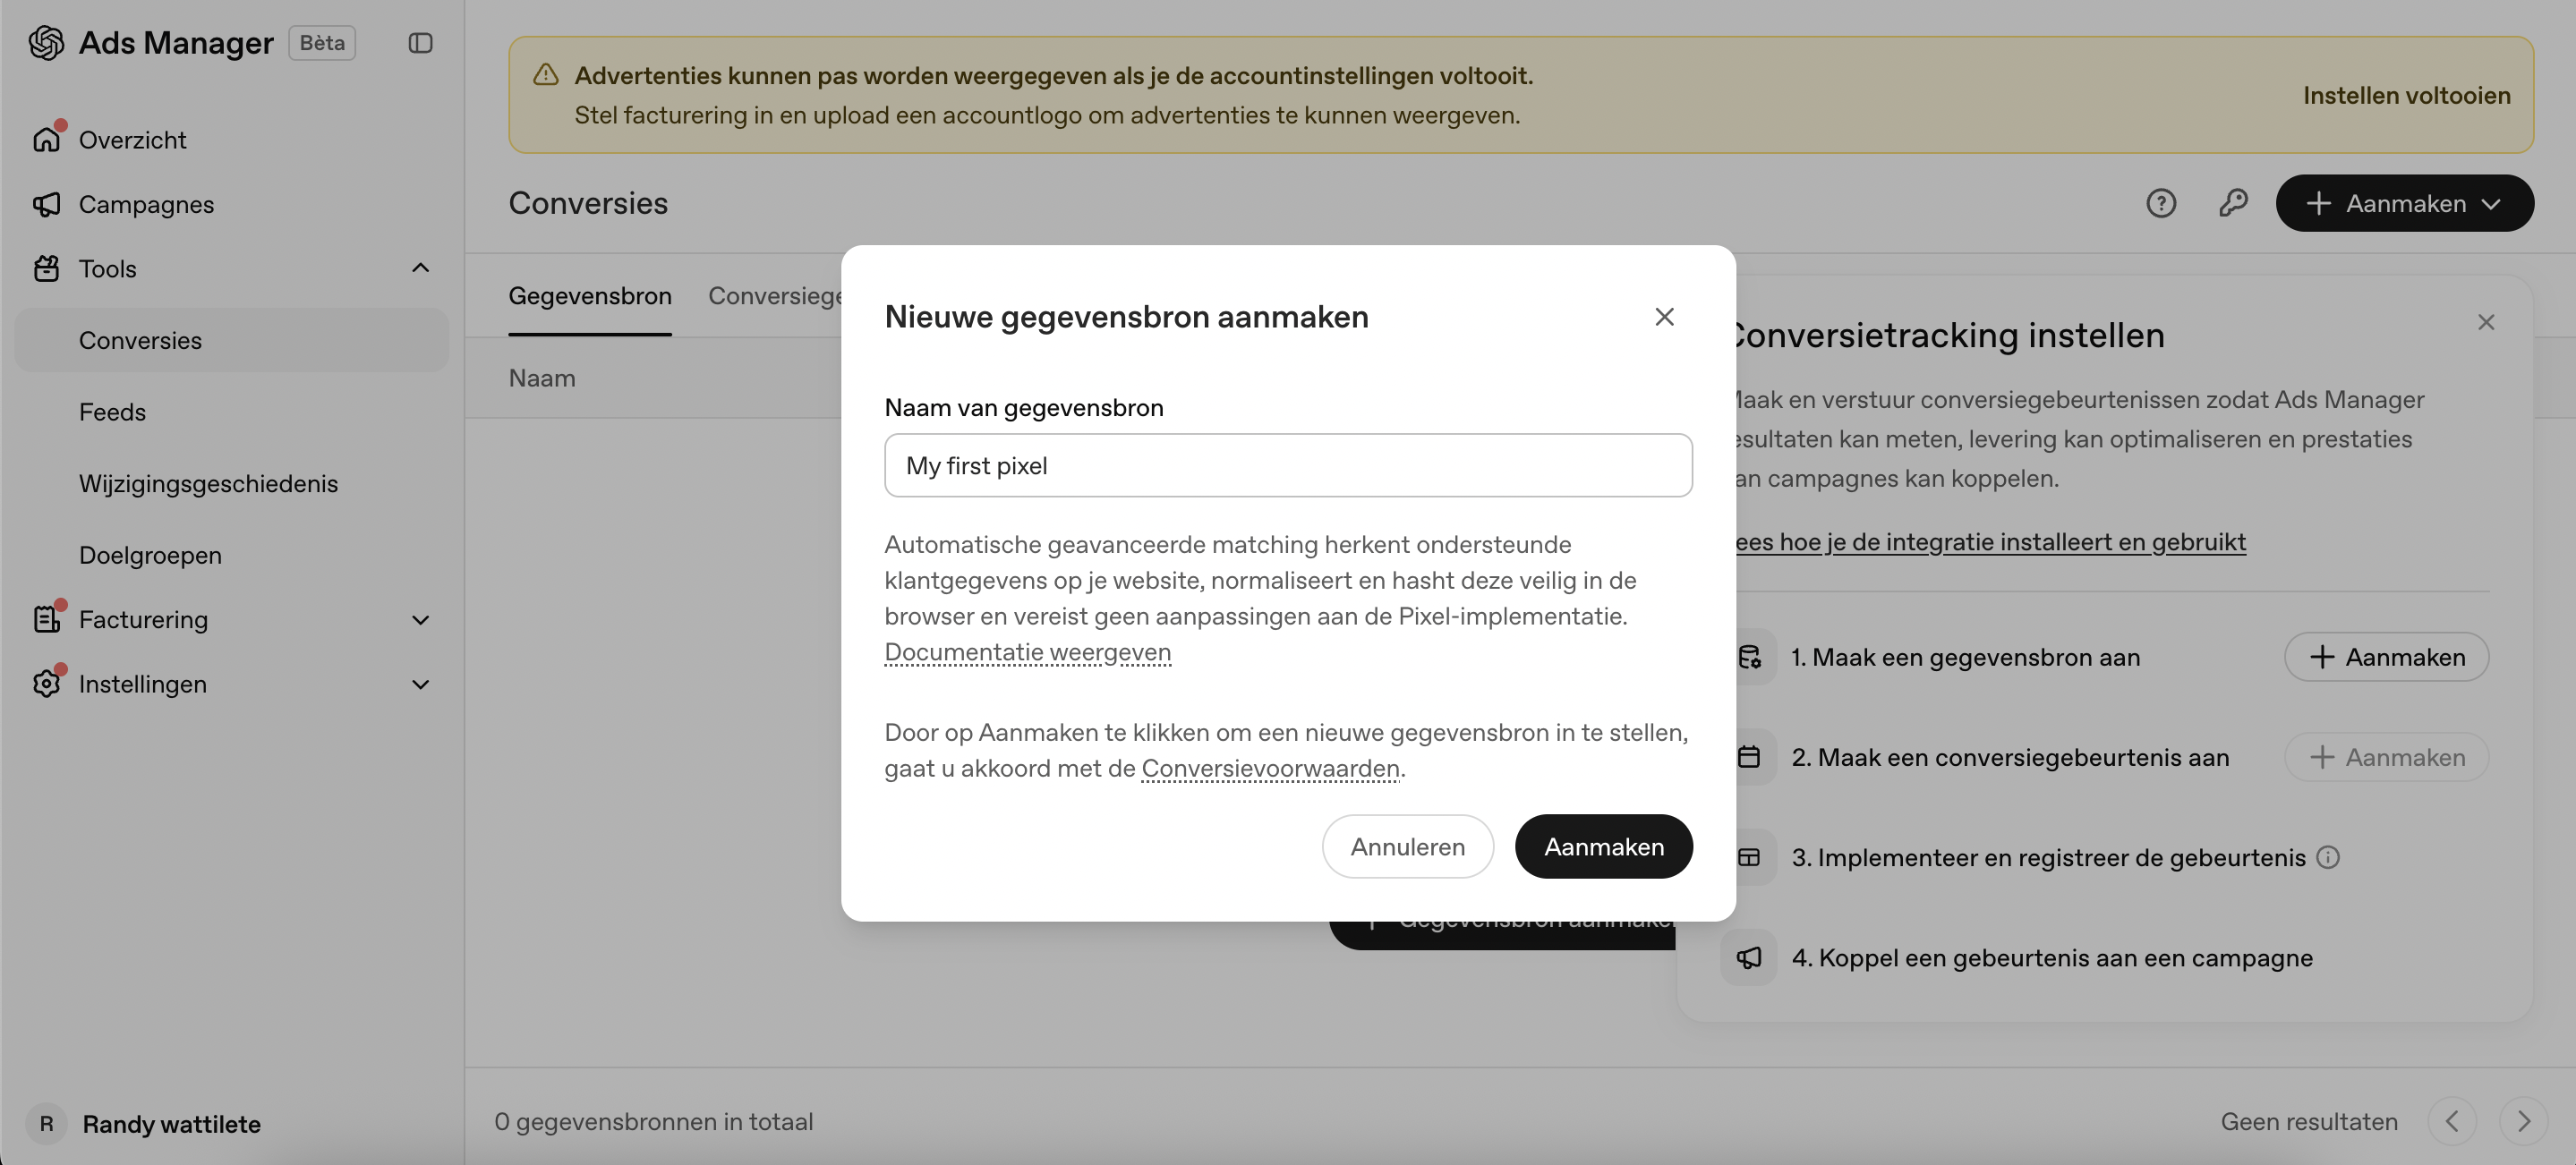Image resolution: width=2576 pixels, height=1165 pixels.
Task: Click the warning triangle icon in the banner
Action: coord(545,75)
